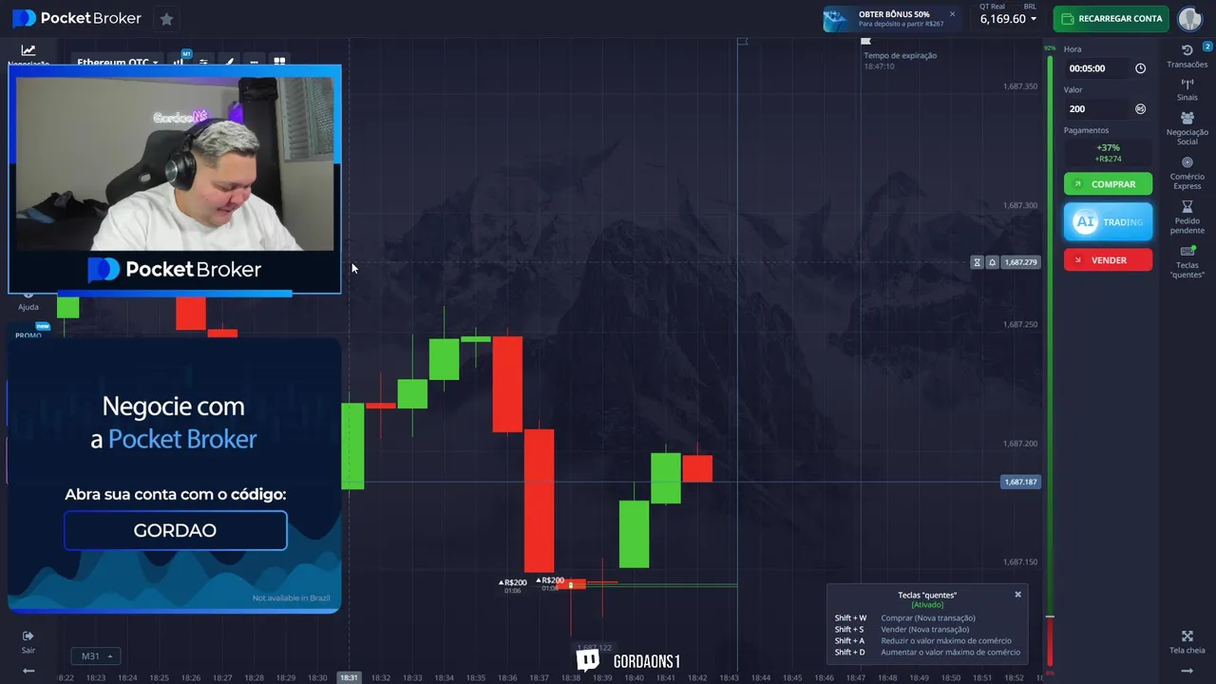Click the first R$200 trade marker (01:06)
Viewport: 1216px width, 684px height.
[x=513, y=585]
